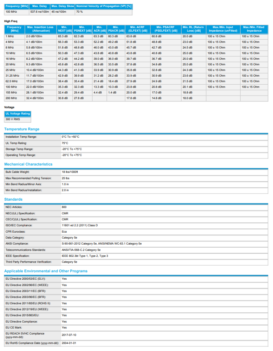Image resolution: width=273 pixels, height=351 pixels.
Task: Select Applicable Environmental and Other Programs heading
Action: point(46,271)
